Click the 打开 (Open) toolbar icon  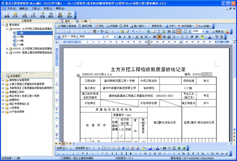click(15, 15)
